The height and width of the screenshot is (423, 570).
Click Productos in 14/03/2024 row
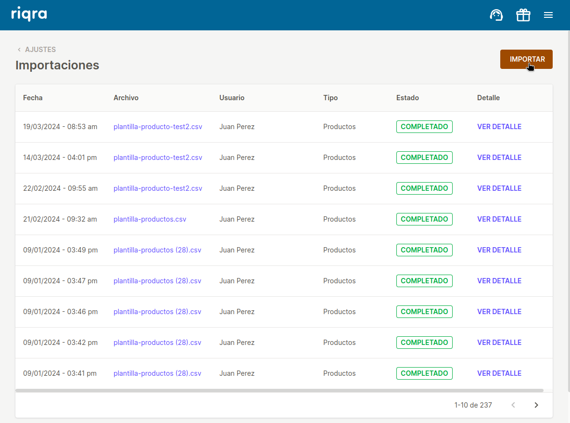[339, 158]
